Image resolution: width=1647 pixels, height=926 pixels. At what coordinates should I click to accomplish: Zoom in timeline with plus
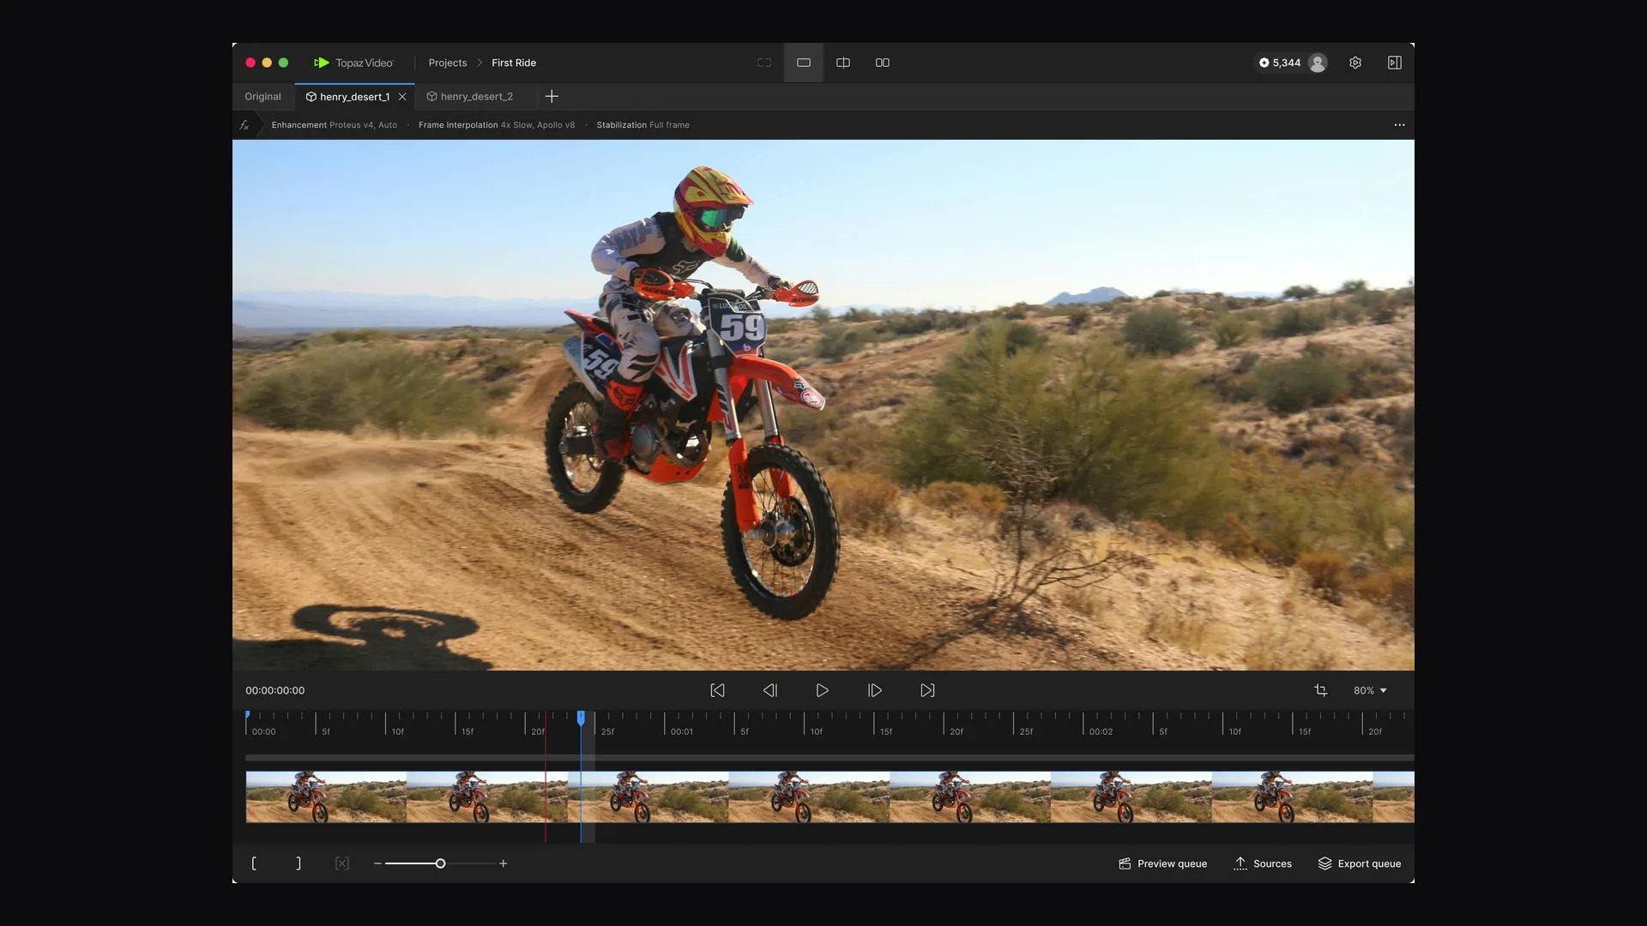504,863
